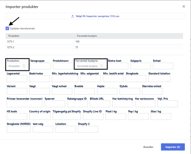Click the selected file link Importer varepriser (13).csv
The image size is (191, 154).
(98, 16)
